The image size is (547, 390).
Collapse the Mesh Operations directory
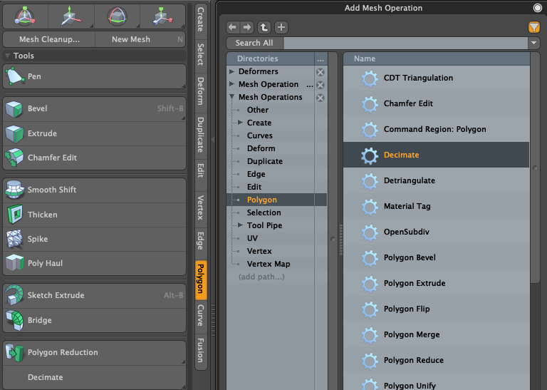pyautogui.click(x=231, y=97)
